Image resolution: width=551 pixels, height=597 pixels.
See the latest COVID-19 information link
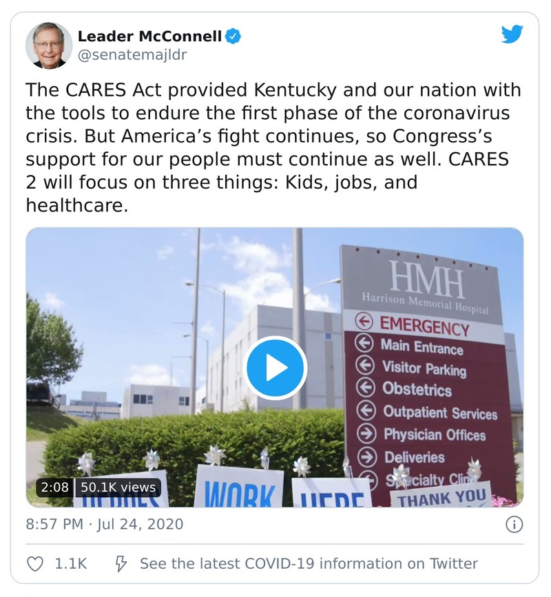(x=309, y=563)
